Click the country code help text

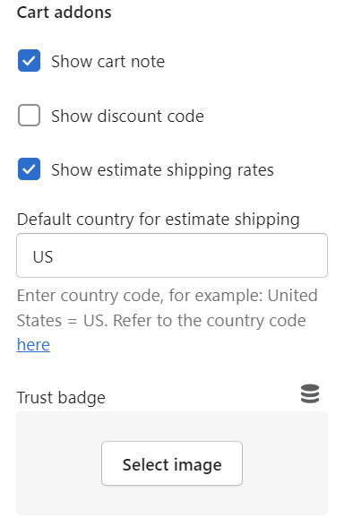[168, 320]
